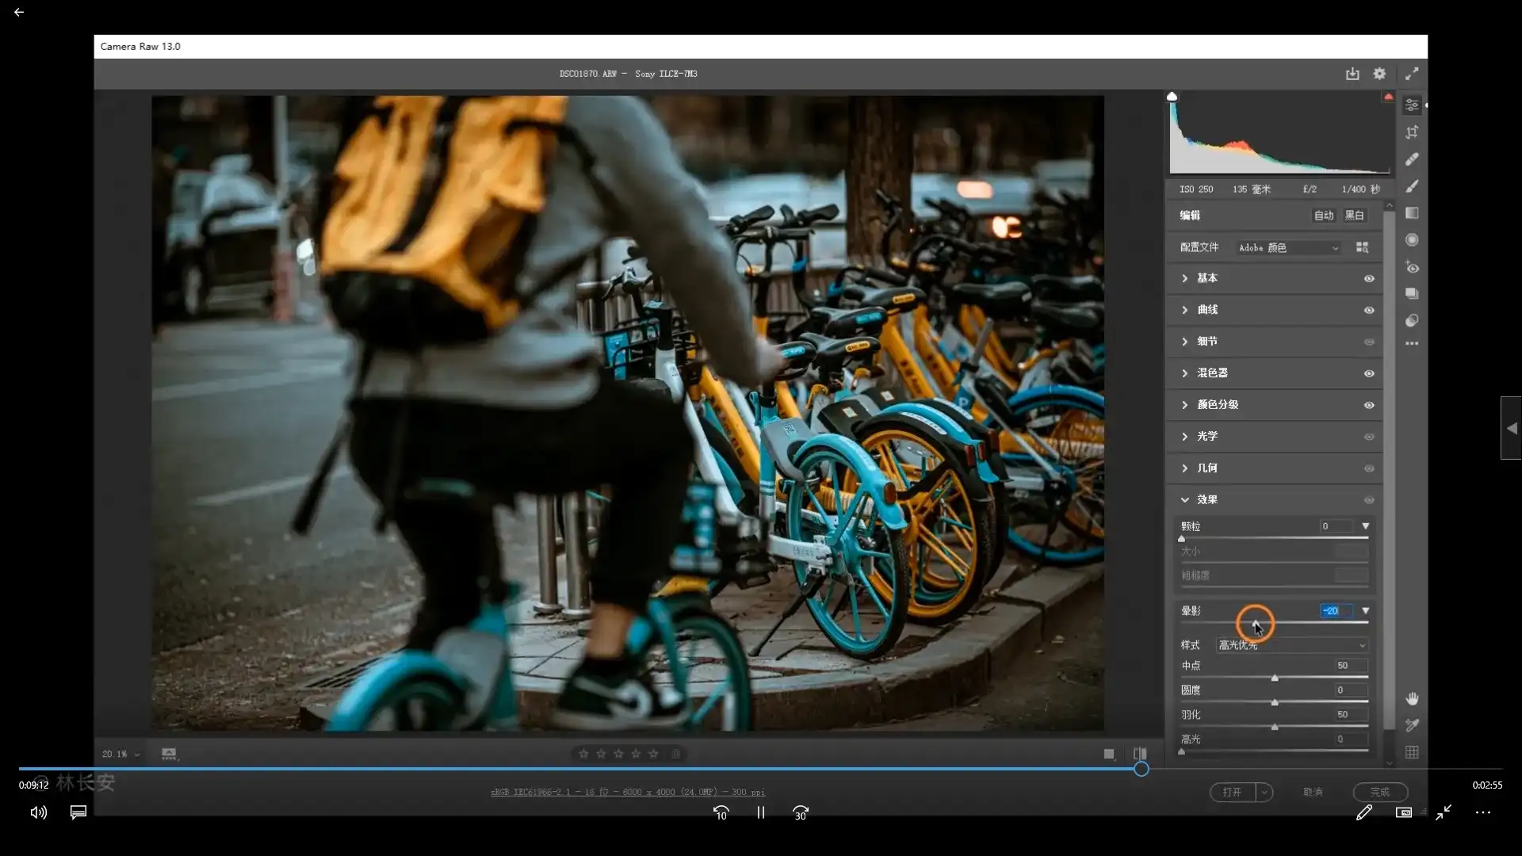Select the Radial Filter tool

pyautogui.click(x=1412, y=240)
